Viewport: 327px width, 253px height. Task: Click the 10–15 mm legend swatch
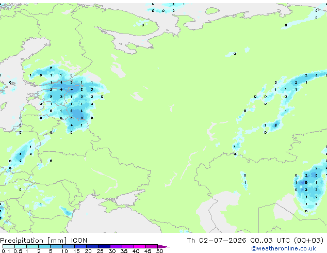coord(69,246)
